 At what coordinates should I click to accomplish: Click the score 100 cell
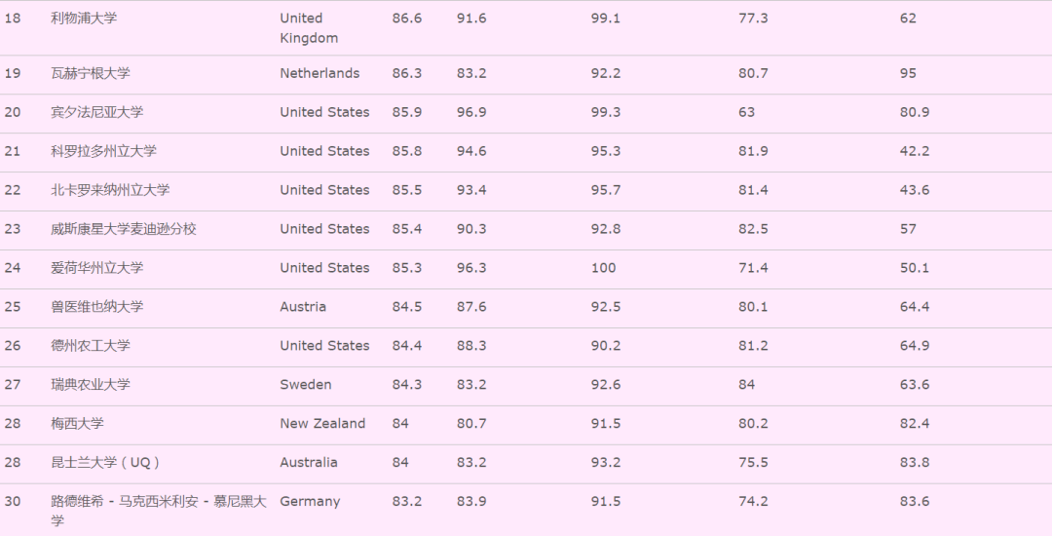pyautogui.click(x=603, y=268)
